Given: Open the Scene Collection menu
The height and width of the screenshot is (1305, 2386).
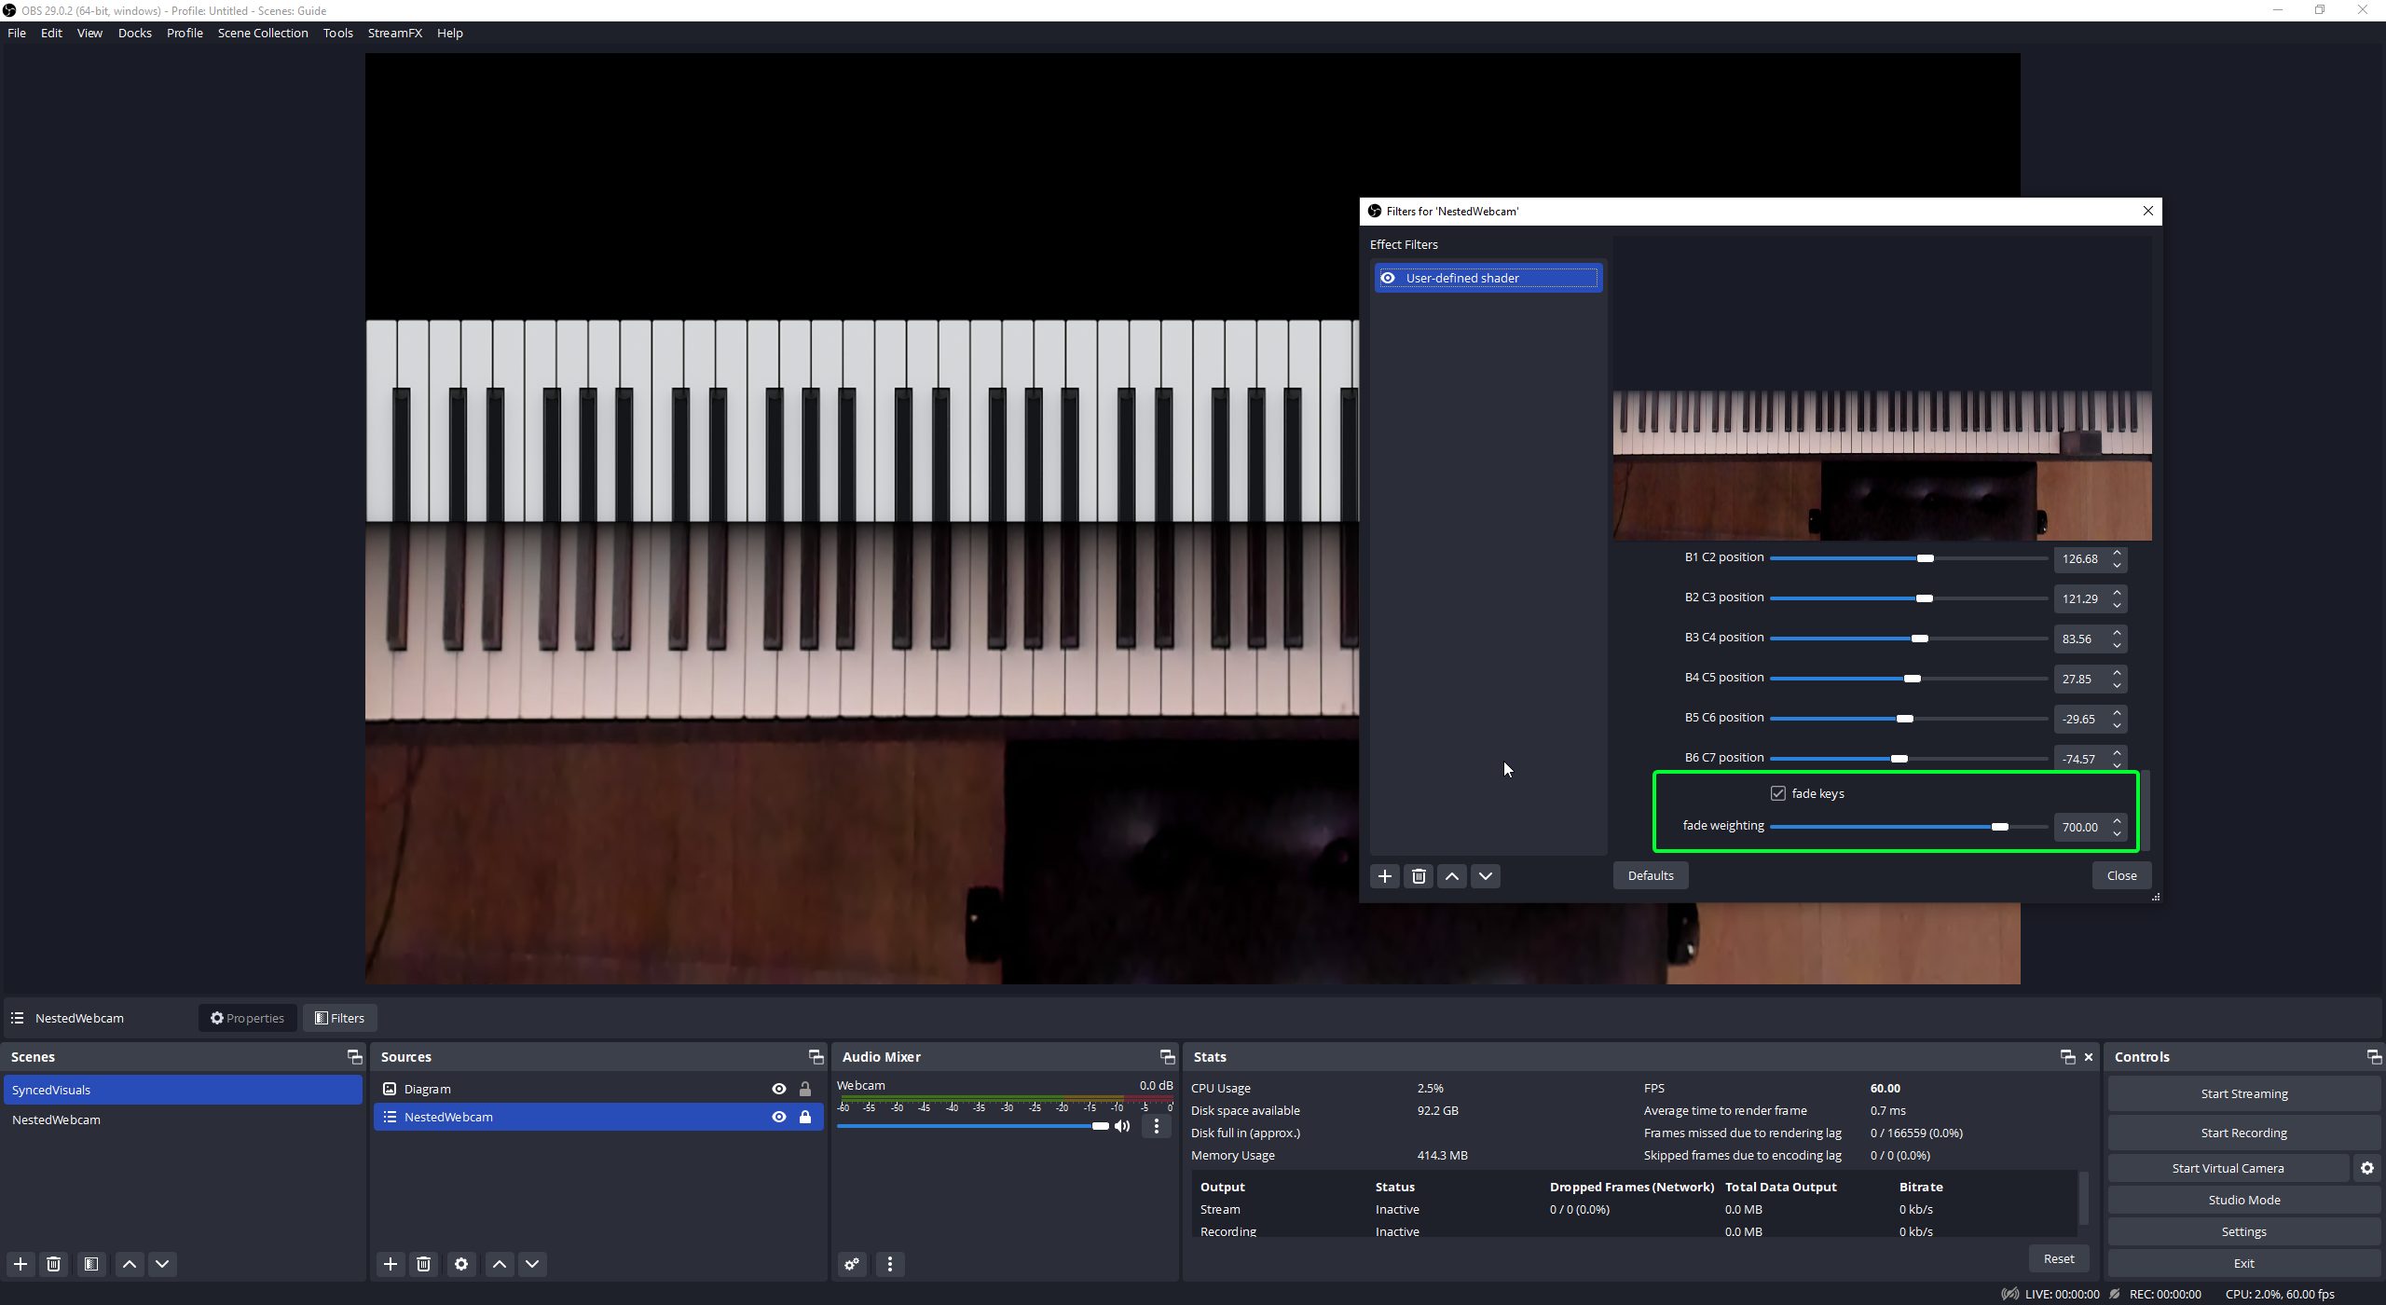Looking at the screenshot, I should [x=263, y=33].
